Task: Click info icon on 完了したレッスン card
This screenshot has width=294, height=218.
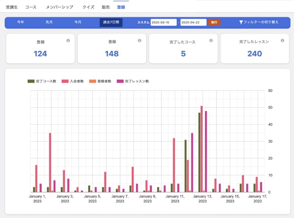Action: [282, 41]
